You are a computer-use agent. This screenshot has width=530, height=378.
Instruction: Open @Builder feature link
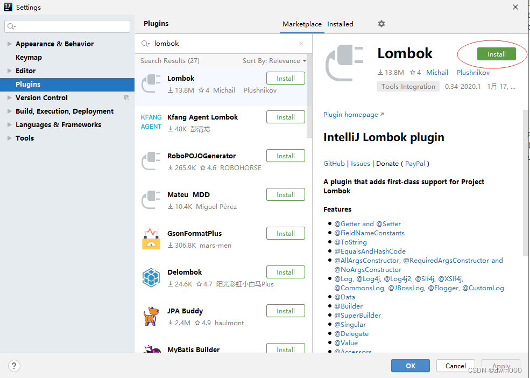click(x=348, y=306)
